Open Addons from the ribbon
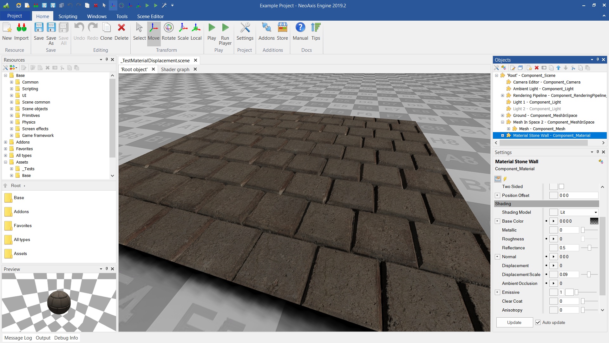This screenshot has width=609, height=343. (x=266, y=28)
